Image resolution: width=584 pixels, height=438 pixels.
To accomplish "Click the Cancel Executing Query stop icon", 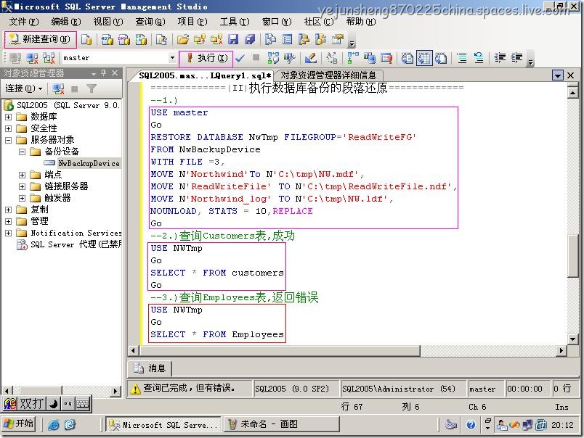I will [x=256, y=57].
